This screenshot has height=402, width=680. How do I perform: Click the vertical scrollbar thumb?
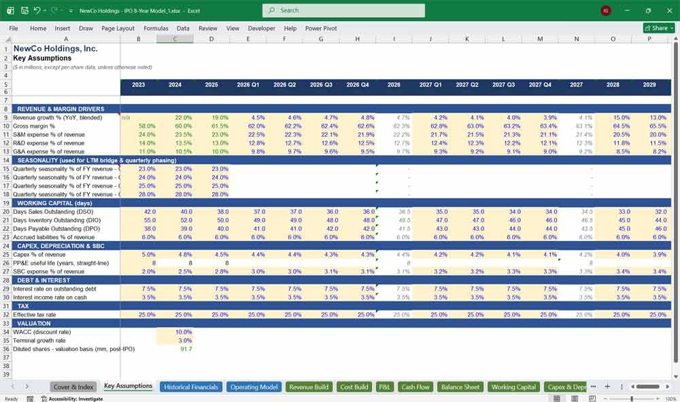coord(675,204)
